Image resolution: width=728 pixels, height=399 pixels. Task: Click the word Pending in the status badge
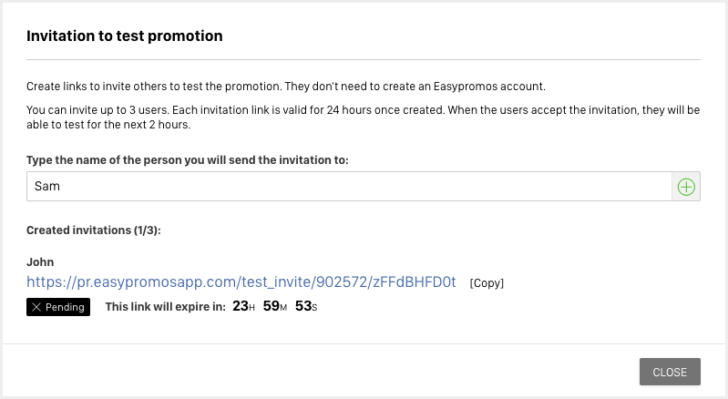coord(65,307)
